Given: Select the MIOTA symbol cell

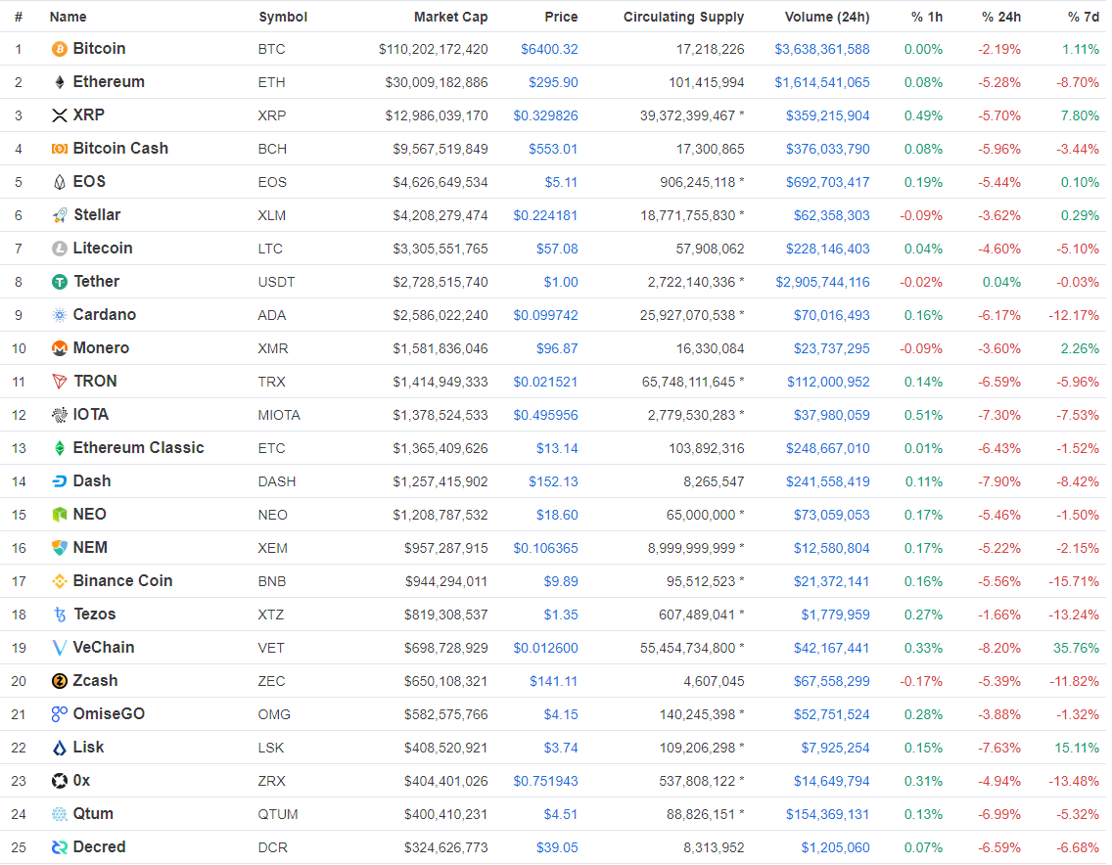Looking at the screenshot, I should [x=279, y=416].
